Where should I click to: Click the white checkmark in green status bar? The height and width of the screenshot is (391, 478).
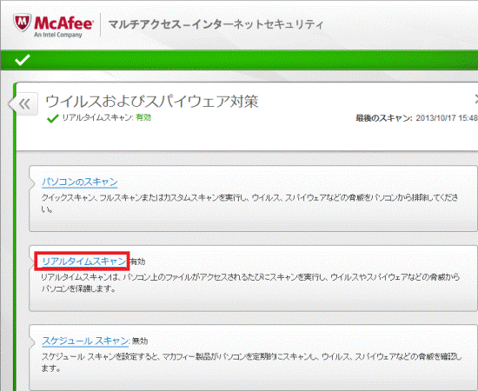pyautogui.click(x=23, y=60)
